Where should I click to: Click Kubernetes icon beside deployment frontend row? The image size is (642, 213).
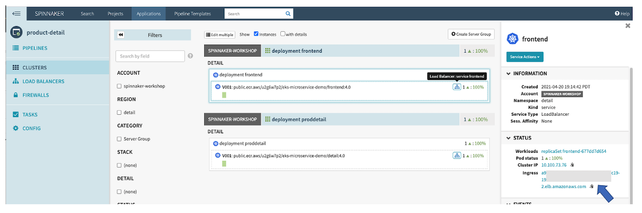[x=216, y=75]
